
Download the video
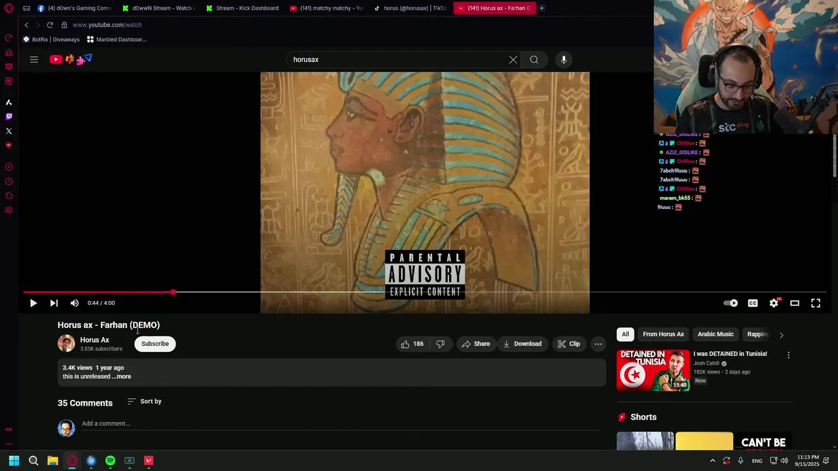click(x=522, y=343)
